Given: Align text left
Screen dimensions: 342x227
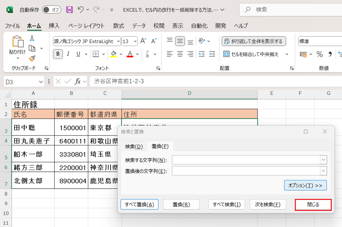Looking at the screenshot, I should [170, 54].
